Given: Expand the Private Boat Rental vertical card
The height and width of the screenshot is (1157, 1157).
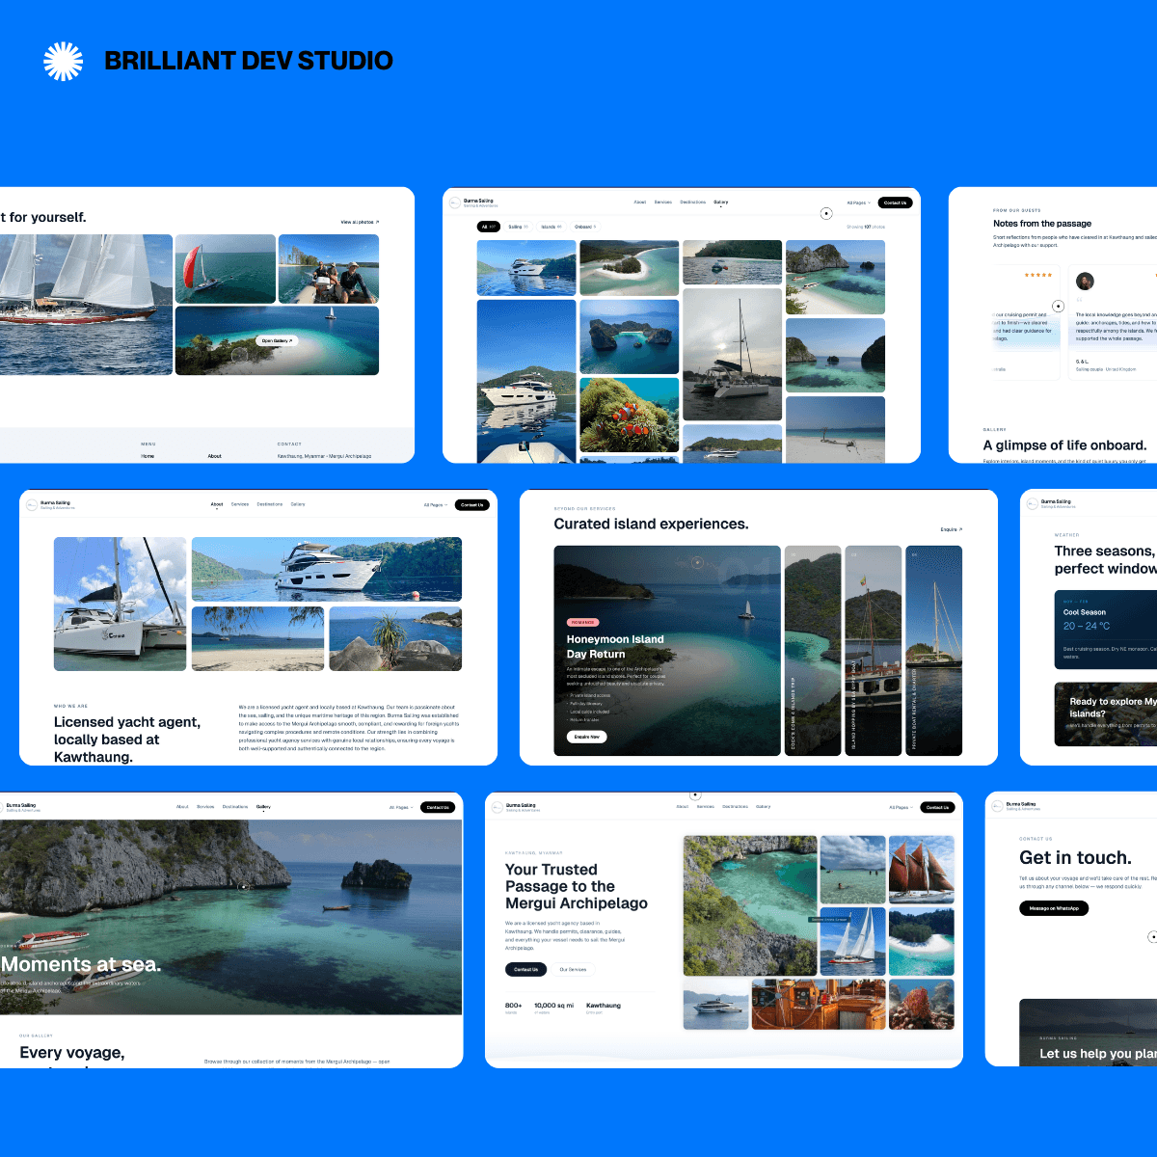Looking at the screenshot, I should [x=934, y=651].
